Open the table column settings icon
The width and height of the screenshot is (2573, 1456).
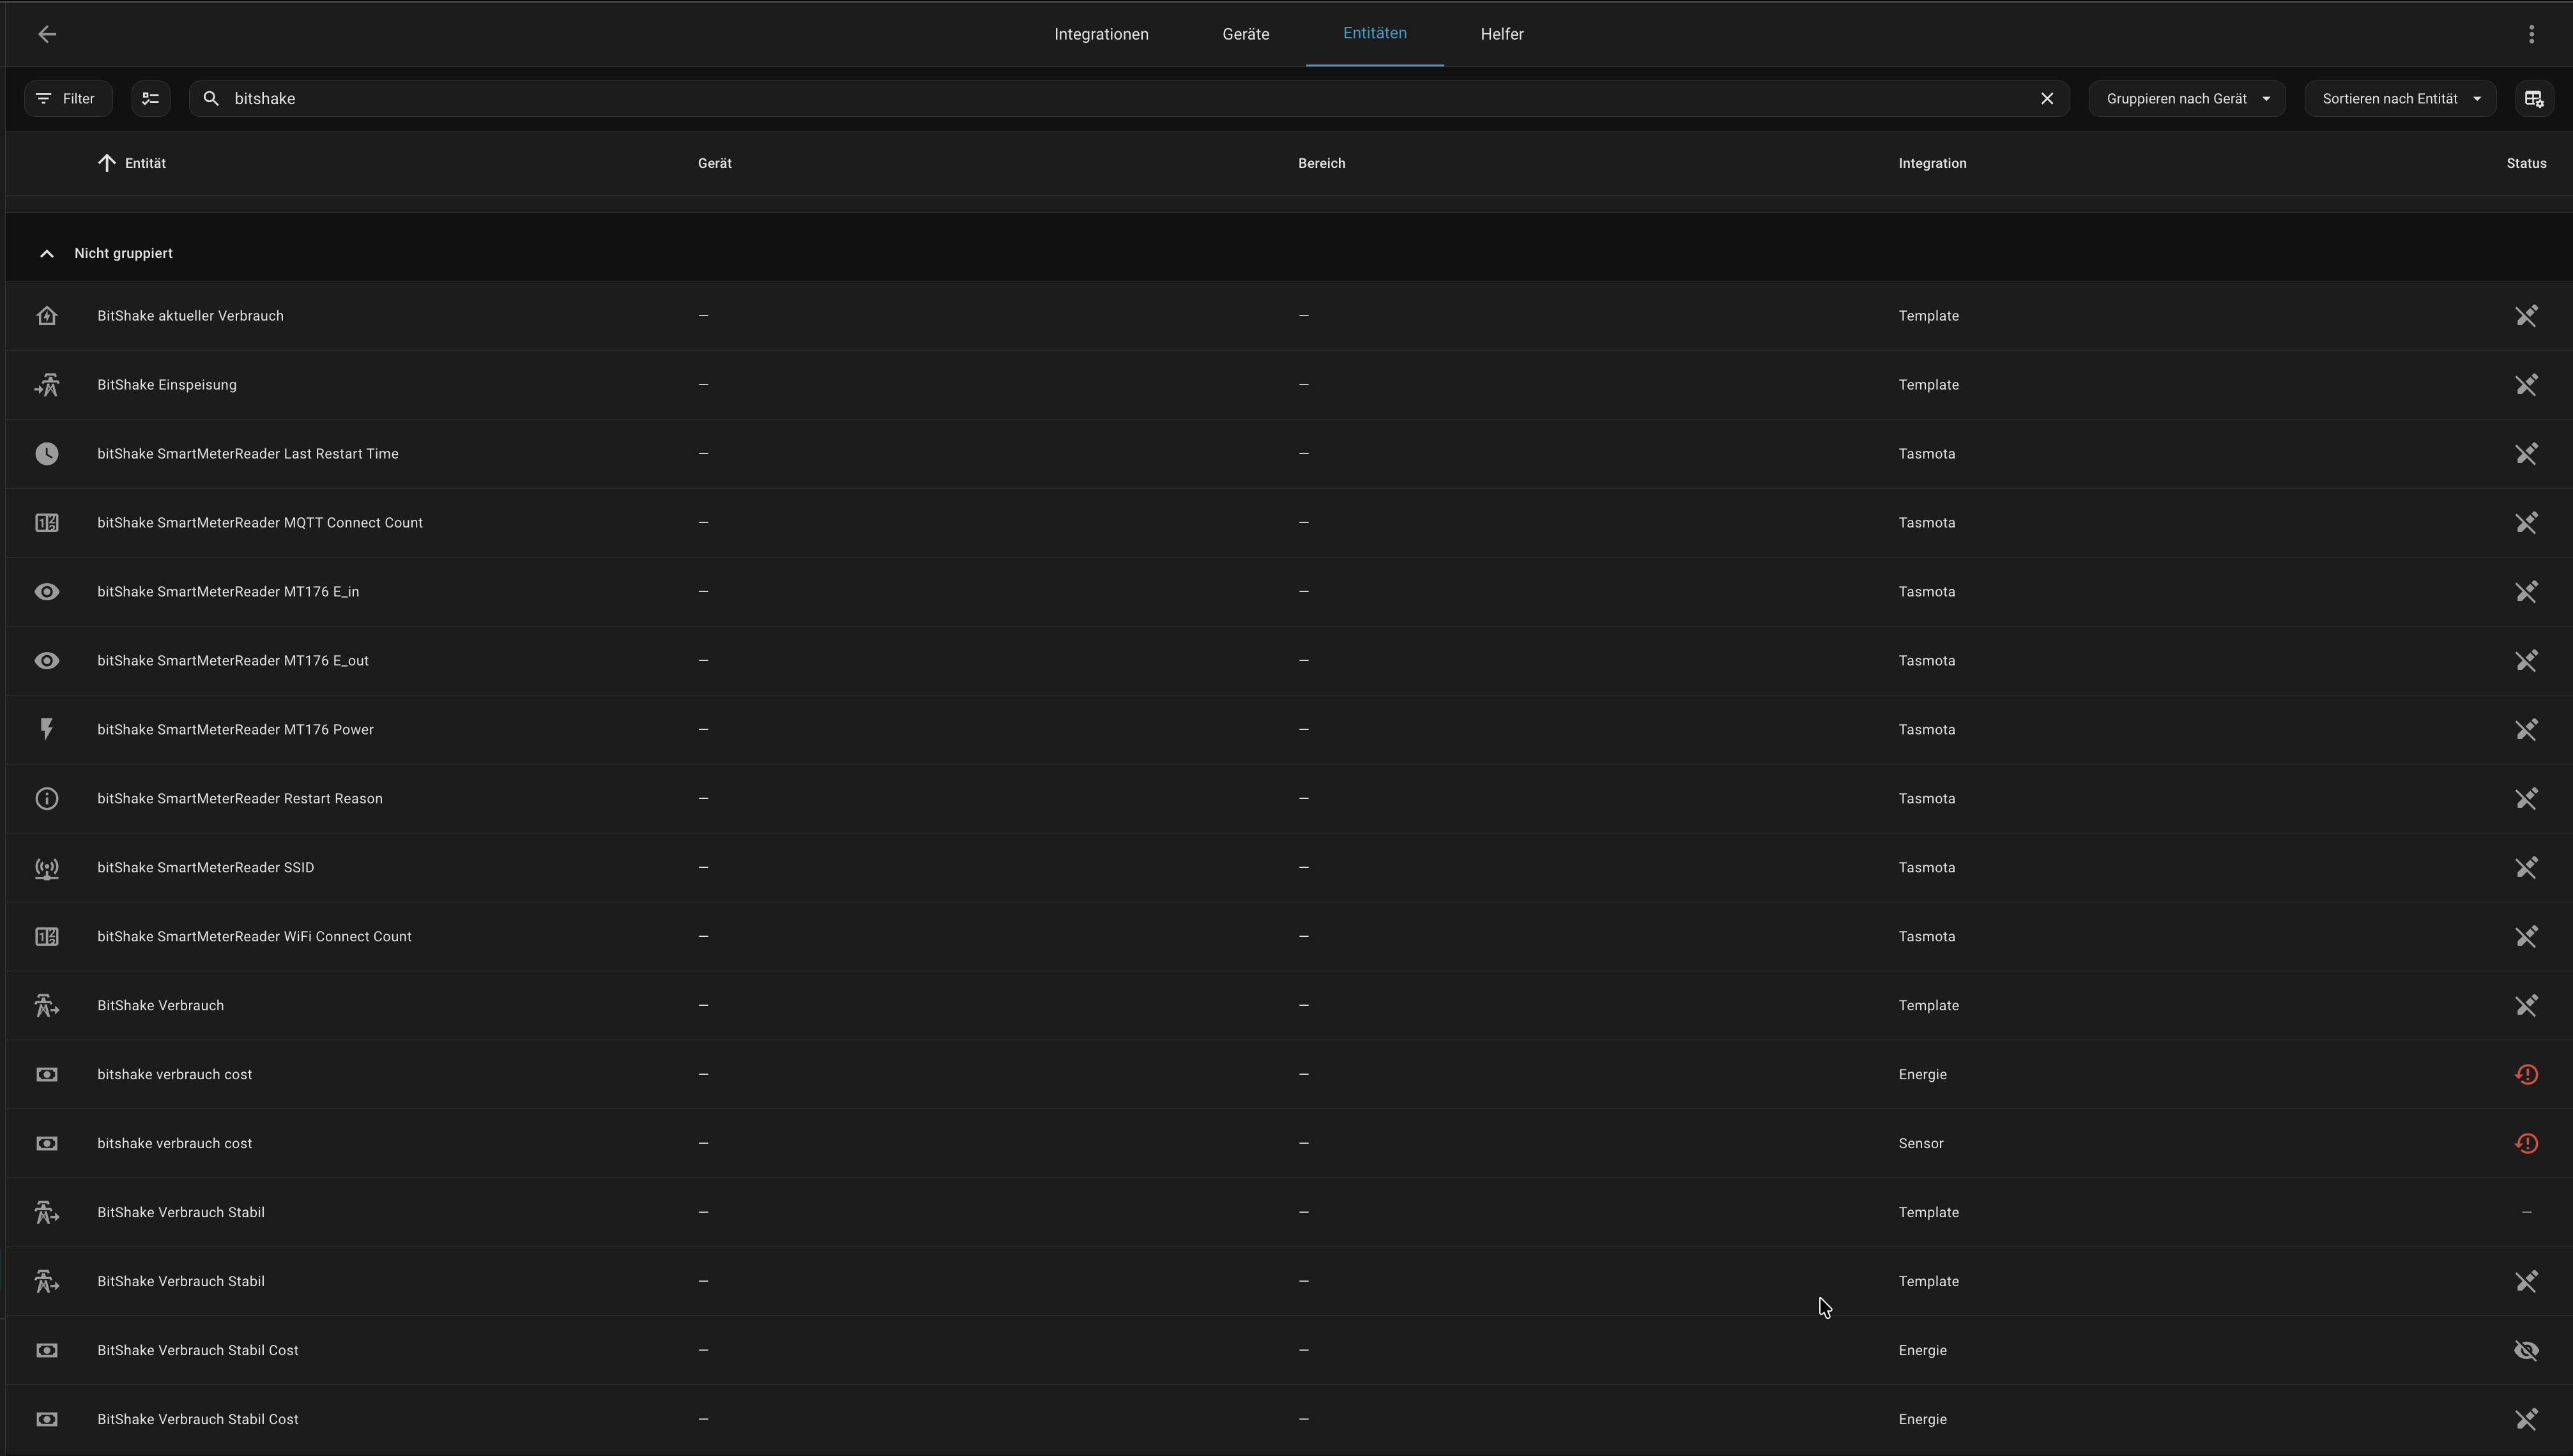point(2533,98)
